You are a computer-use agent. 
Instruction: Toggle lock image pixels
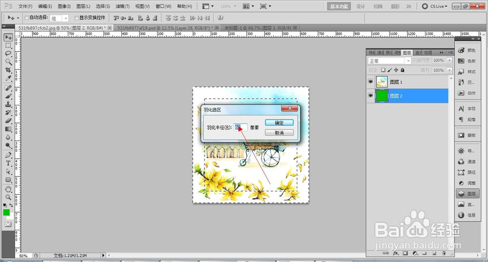click(389, 70)
